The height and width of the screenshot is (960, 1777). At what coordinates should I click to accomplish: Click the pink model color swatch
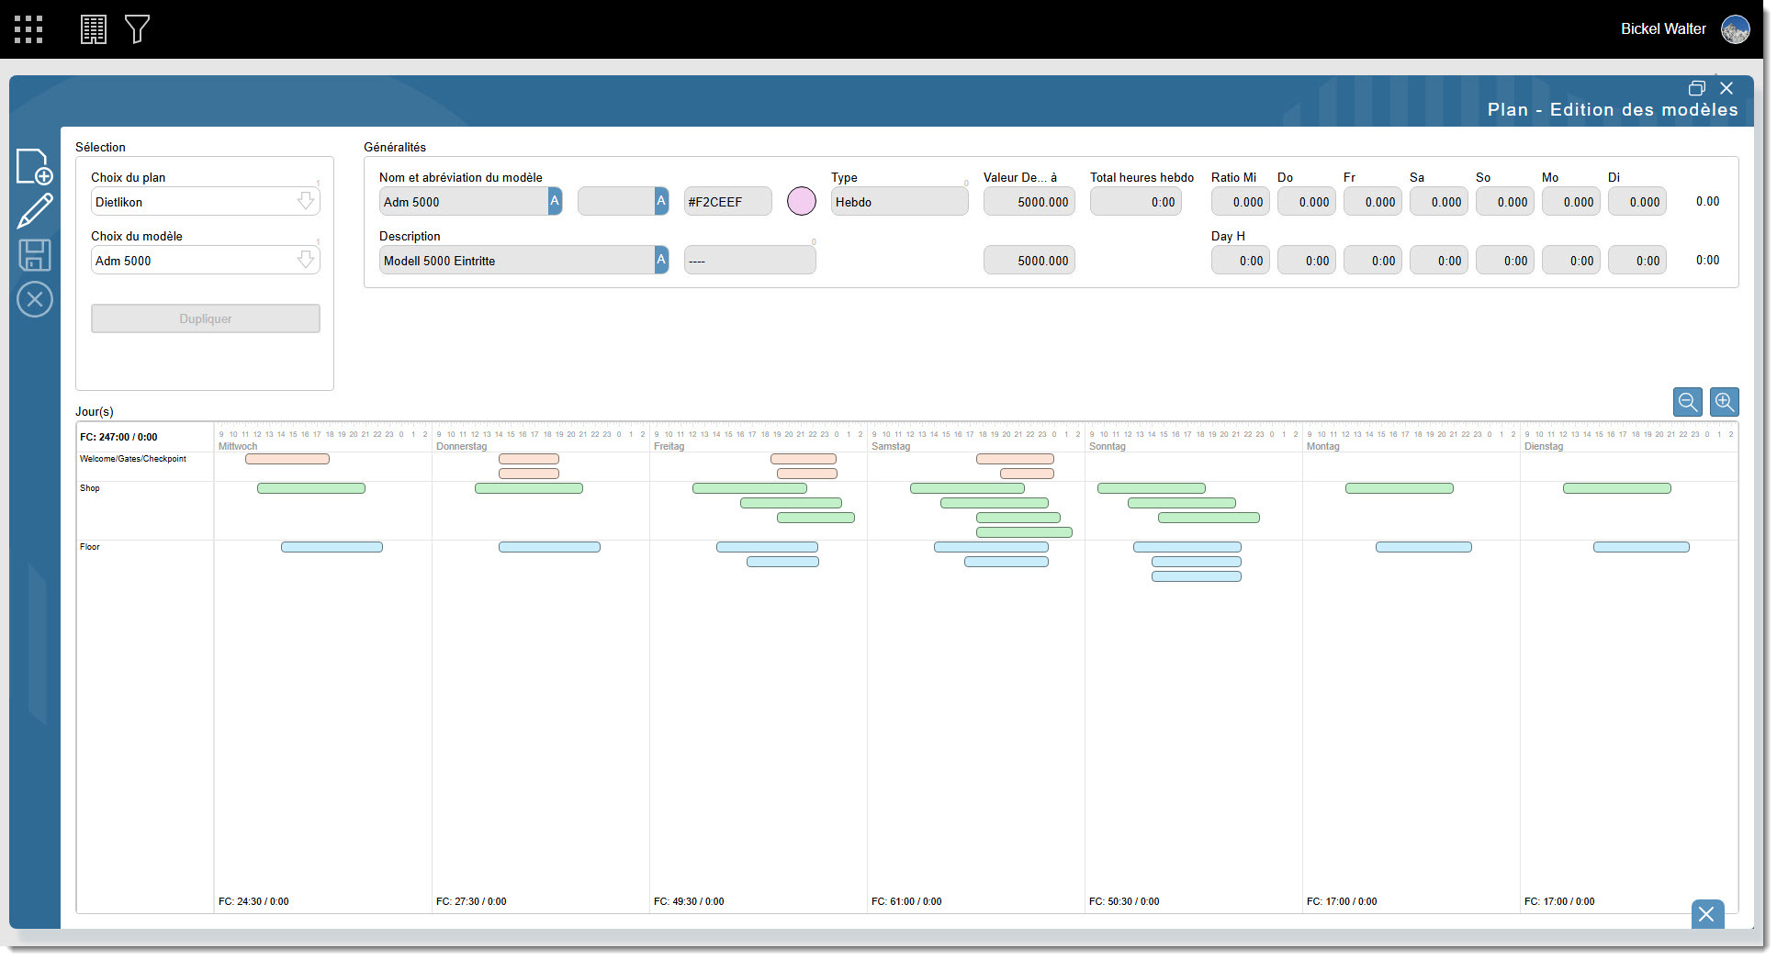[801, 202]
